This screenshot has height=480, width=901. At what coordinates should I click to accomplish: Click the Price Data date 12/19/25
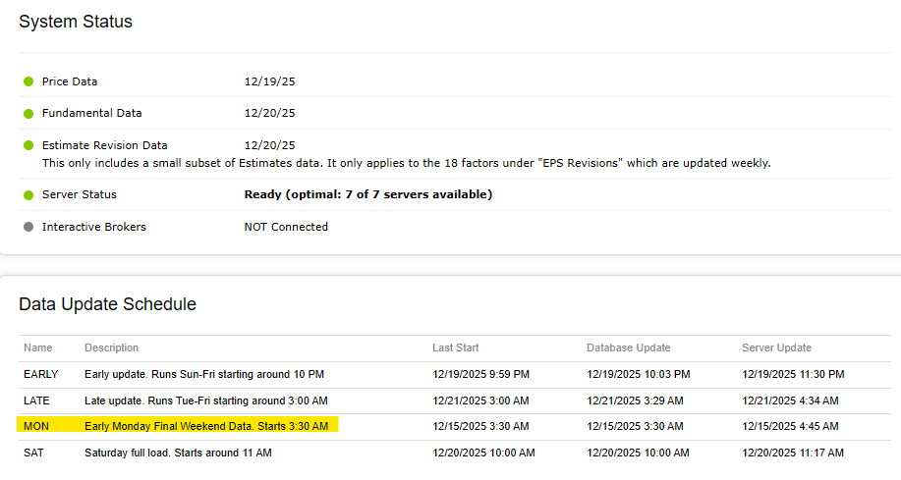tap(265, 81)
